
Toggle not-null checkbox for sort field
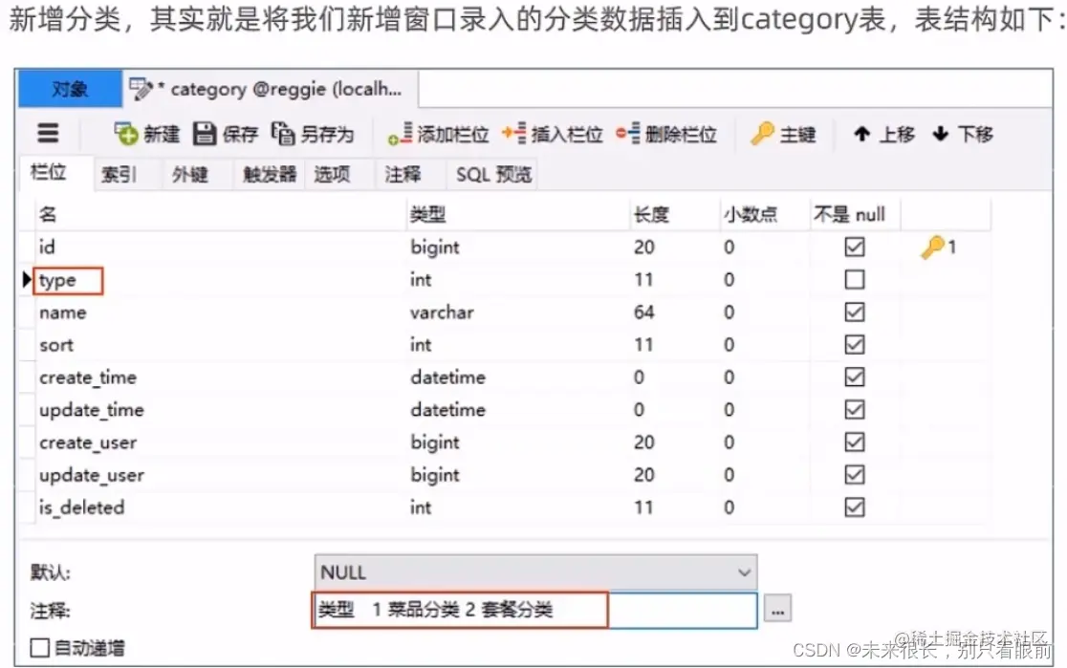click(855, 345)
